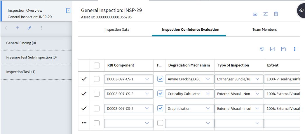Open External Visual - Insul type dropdown
The height and width of the screenshot is (134, 305).
pyautogui.click(x=239, y=109)
